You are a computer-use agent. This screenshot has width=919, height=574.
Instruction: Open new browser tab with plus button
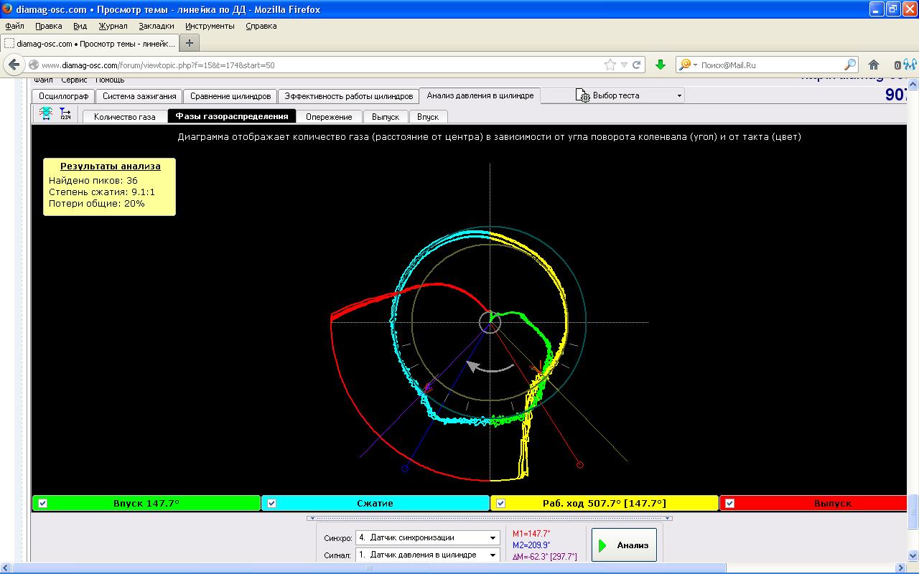[190, 43]
